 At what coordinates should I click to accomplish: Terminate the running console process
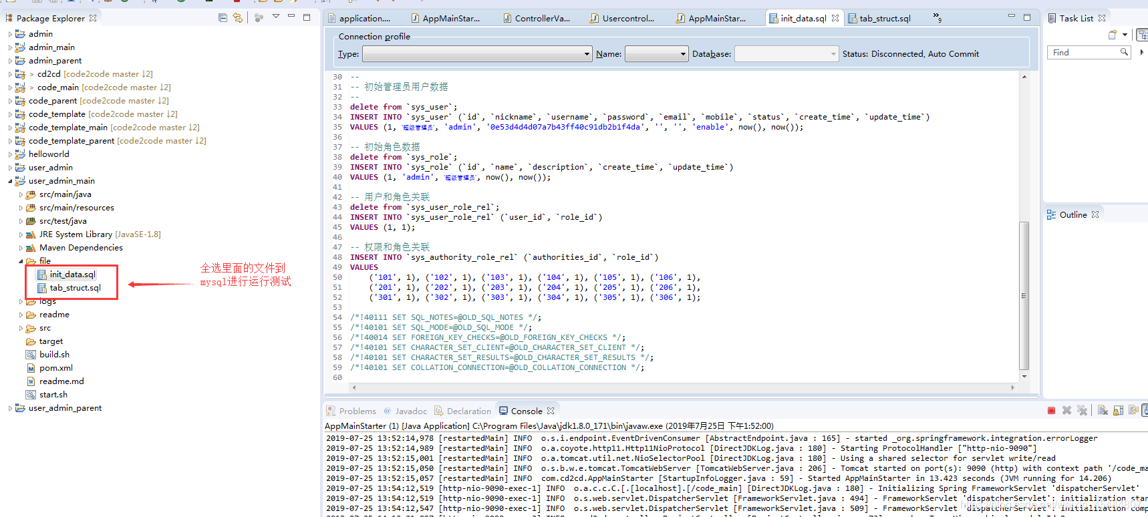click(x=1051, y=411)
